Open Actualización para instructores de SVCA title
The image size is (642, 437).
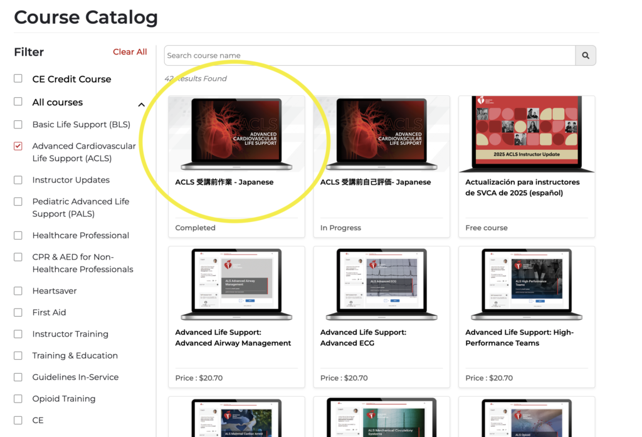522,187
